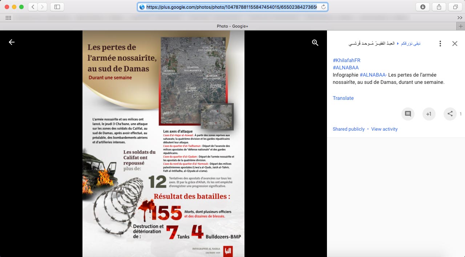Toggle the Safari sidebar
Screen dimensions: 465x257
57,7
